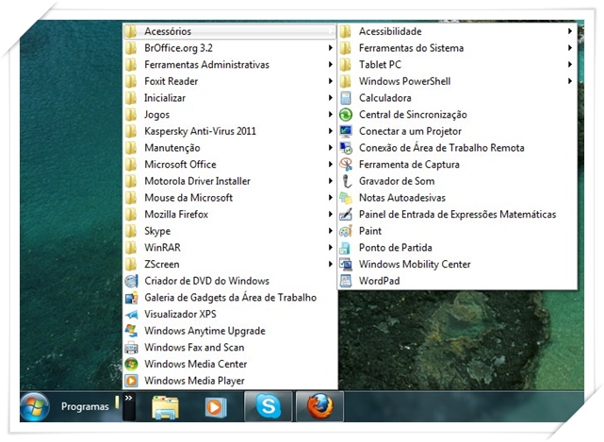
Task: Open the Windows Start orb
Action: 35,407
